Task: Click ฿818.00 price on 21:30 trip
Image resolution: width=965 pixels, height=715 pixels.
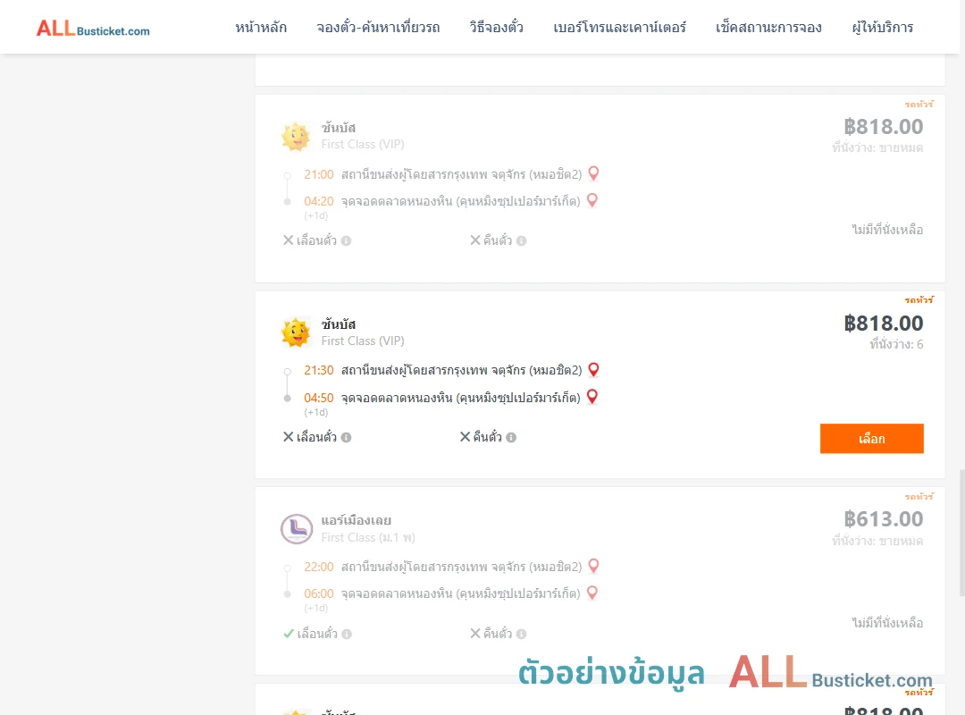Action: (x=883, y=324)
